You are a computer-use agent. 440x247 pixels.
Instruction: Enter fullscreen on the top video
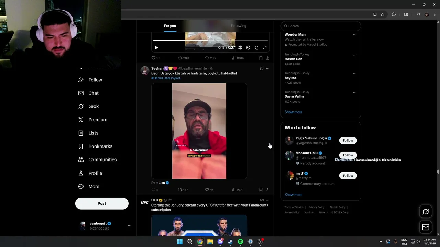coord(265,48)
